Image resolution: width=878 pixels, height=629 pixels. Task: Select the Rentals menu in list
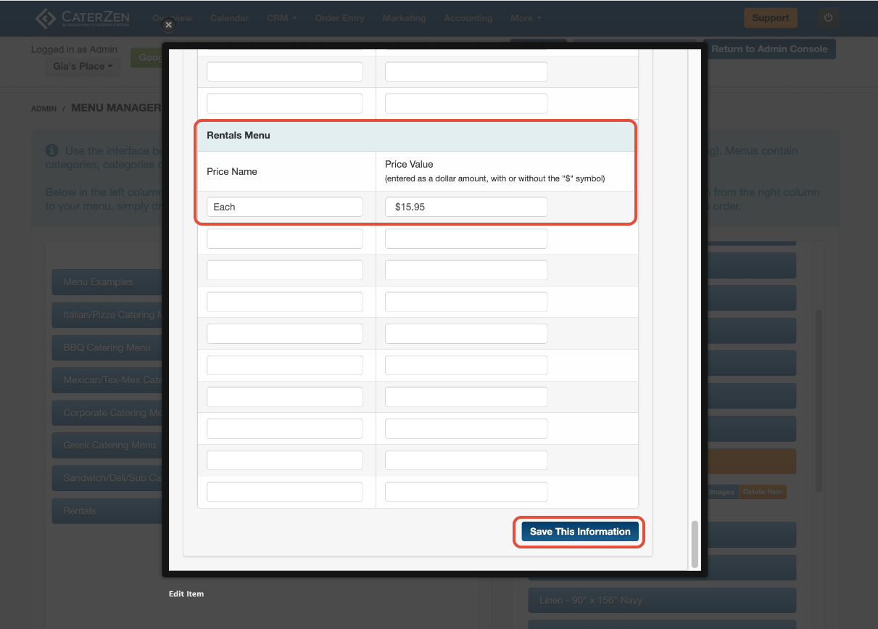click(107, 511)
